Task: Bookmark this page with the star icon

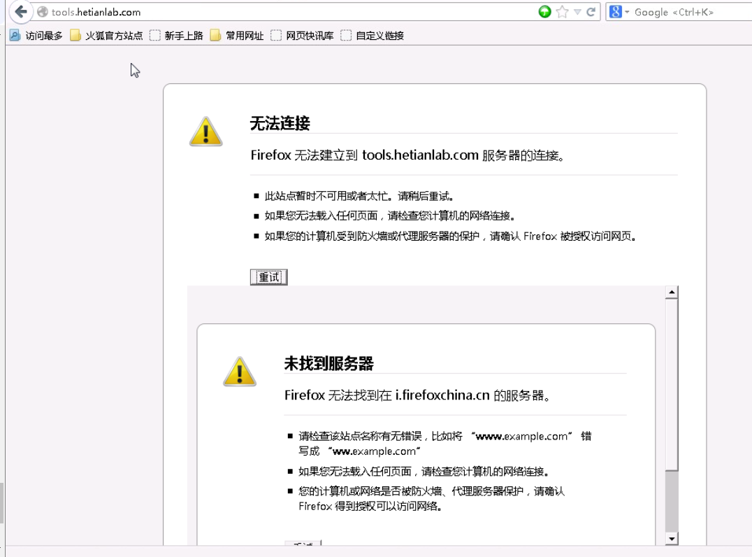Action: click(562, 12)
